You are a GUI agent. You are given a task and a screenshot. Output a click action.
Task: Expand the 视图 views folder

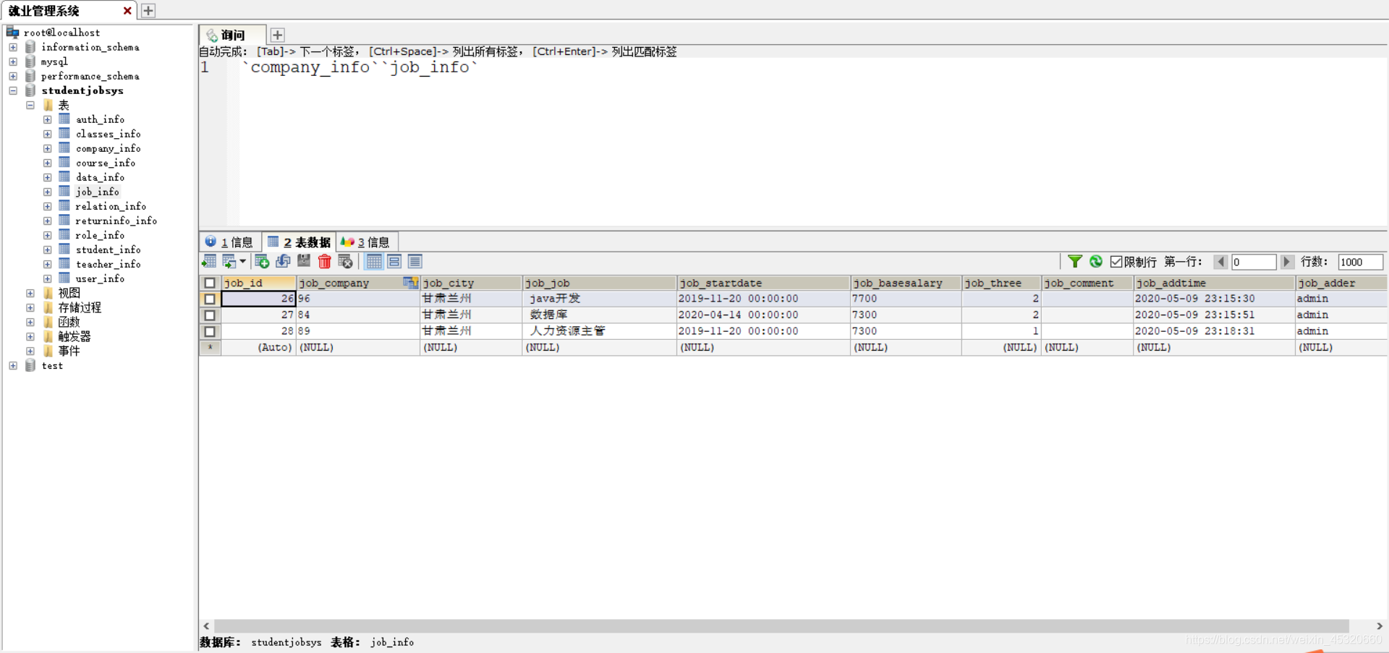click(30, 293)
